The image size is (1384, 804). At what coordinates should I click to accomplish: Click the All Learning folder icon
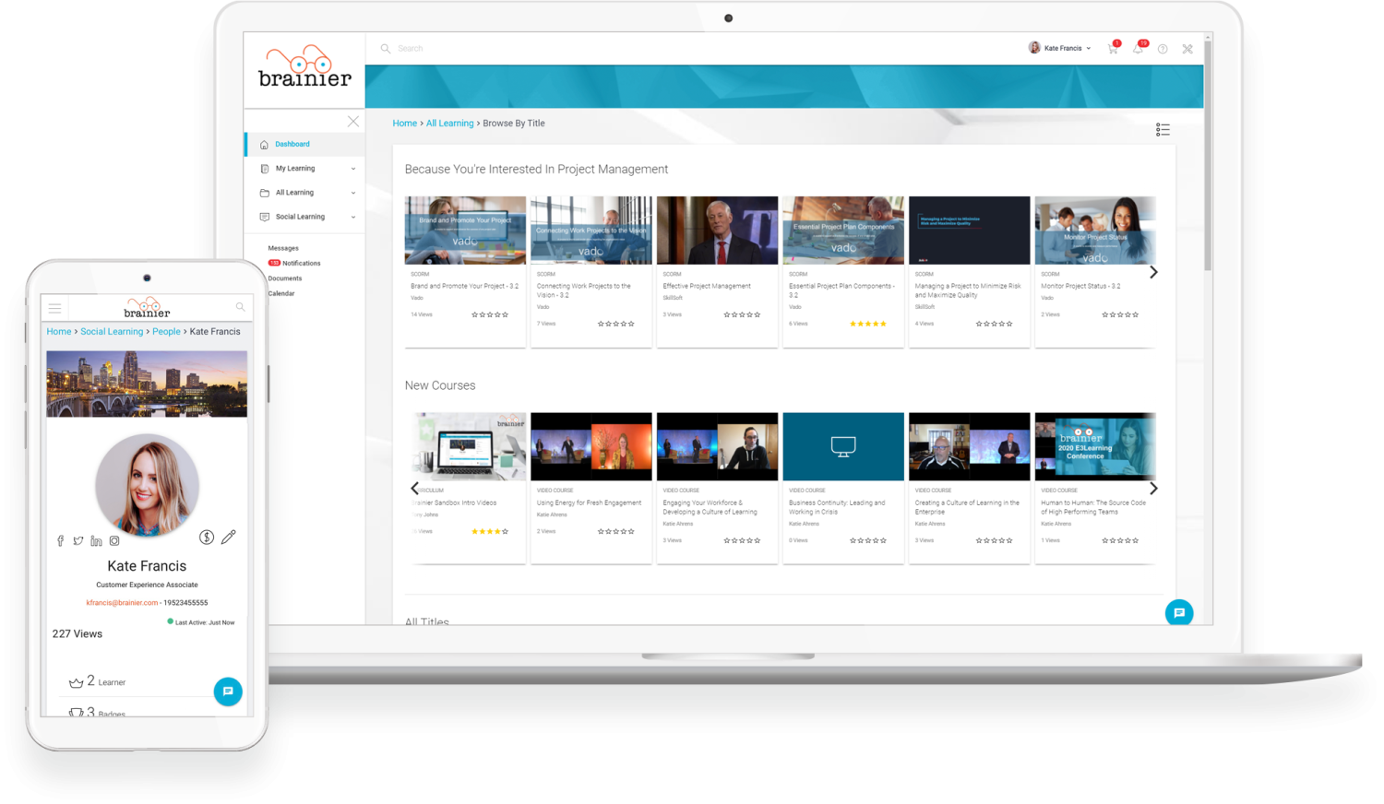coord(265,193)
